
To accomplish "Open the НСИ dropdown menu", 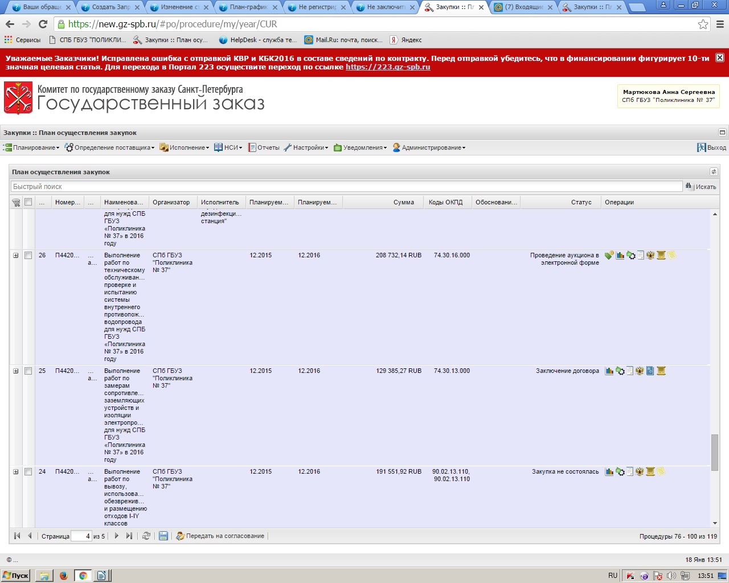I will 228,147.
